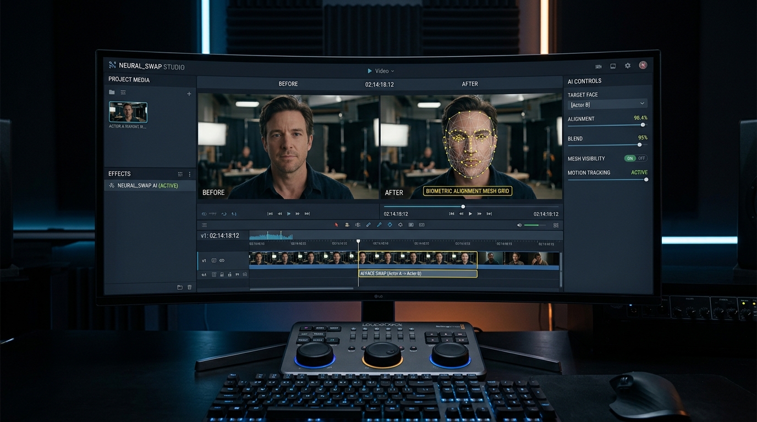Click the BEFORE viewer header tab
Viewport: 757px width, 422px height.
(x=288, y=84)
